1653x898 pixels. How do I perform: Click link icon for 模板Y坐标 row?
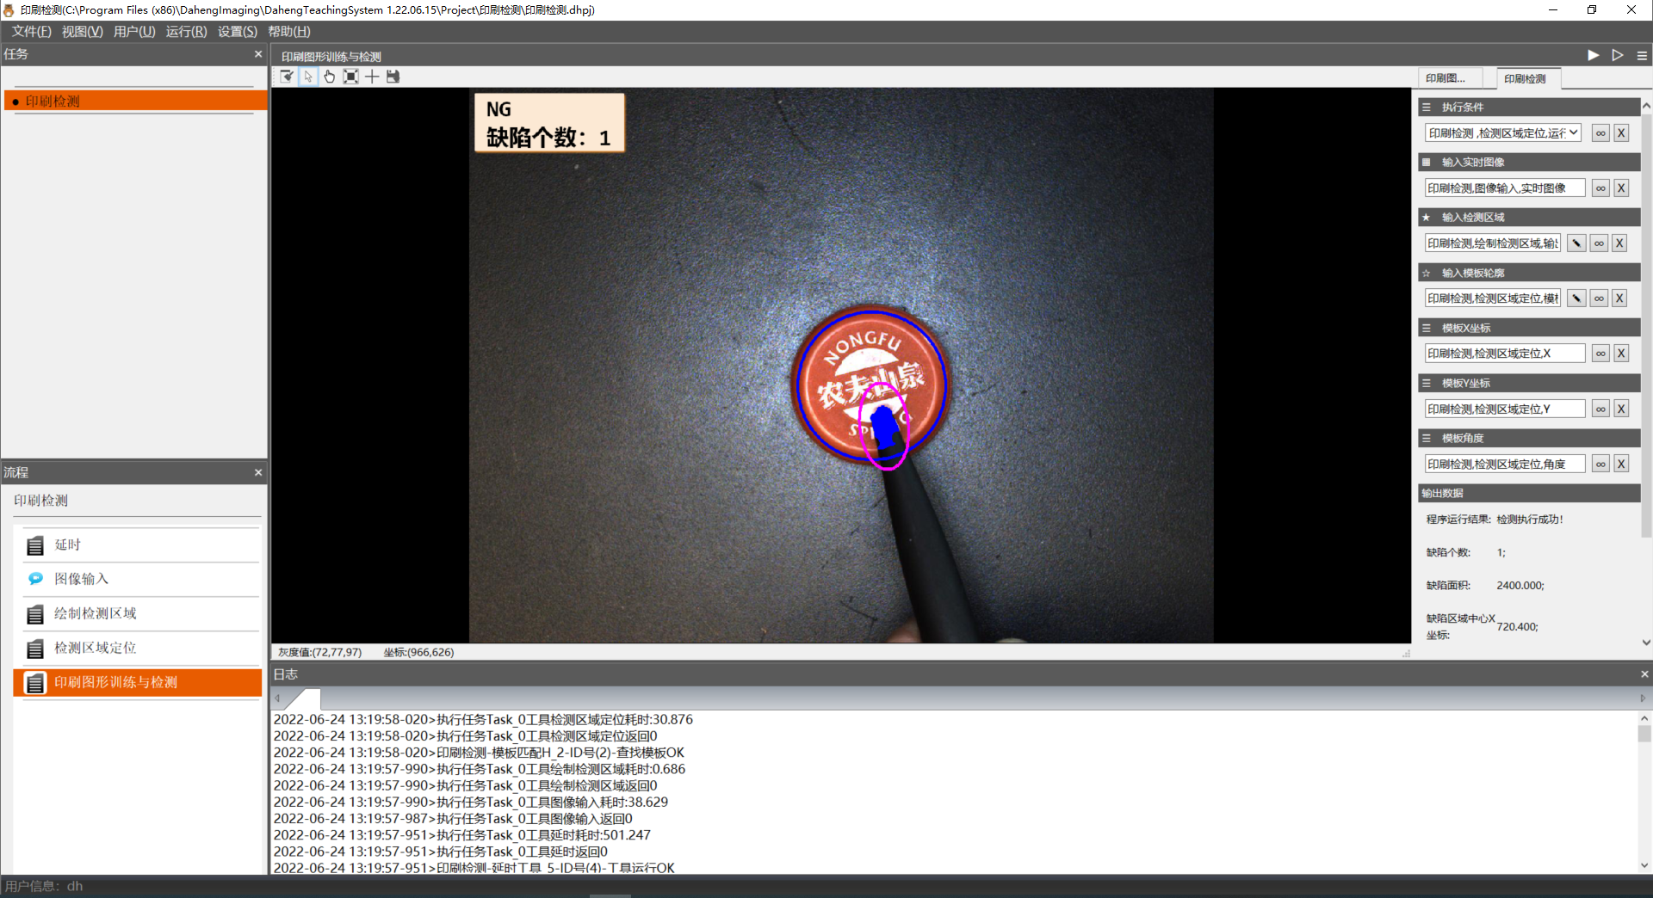click(1600, 409)
